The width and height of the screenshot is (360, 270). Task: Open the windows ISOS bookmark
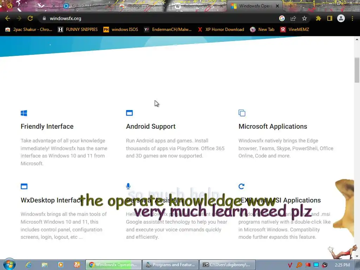point(121,30)
